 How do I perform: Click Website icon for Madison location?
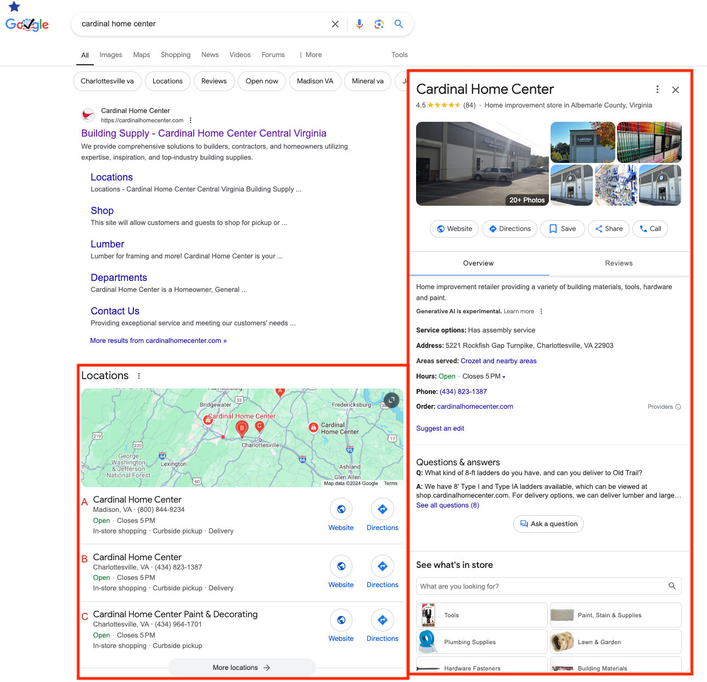coord(341,509)
